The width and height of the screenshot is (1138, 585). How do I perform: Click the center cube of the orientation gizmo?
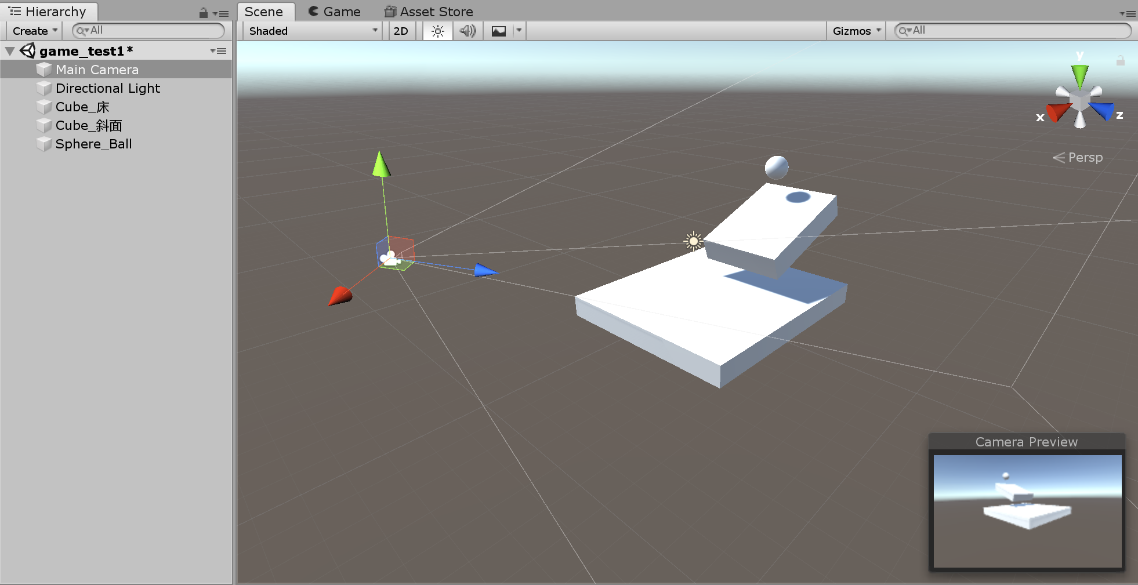click(x=1079, y=101)
